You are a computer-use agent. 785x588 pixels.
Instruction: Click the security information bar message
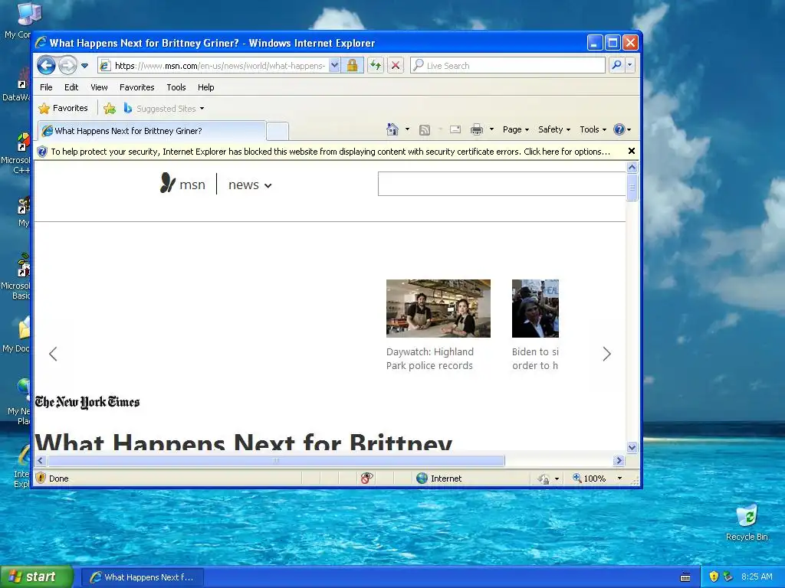tap(330, 152)
